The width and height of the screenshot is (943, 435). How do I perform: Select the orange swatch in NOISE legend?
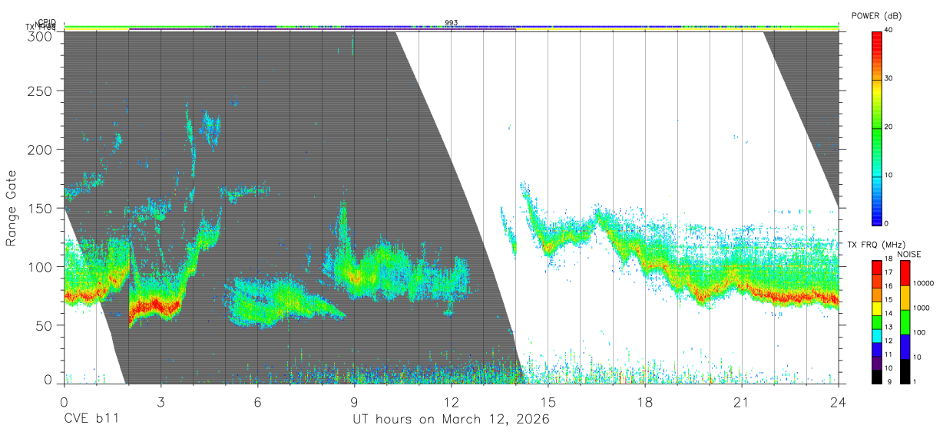904,298
